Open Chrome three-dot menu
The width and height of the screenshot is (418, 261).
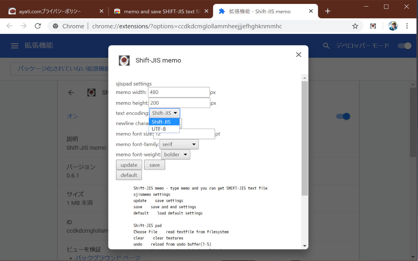(x=407, y=26)
